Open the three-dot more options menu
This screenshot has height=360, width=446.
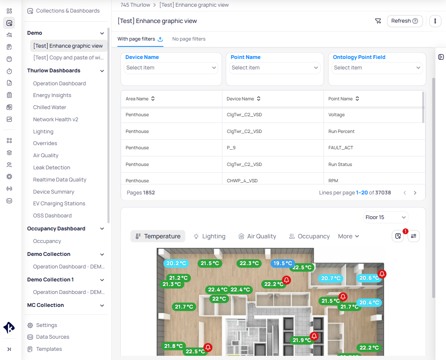coord(435,21)
